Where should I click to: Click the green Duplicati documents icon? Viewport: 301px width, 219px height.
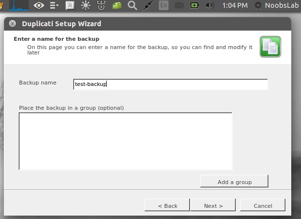pyautogui.click(x=270, y=47)
